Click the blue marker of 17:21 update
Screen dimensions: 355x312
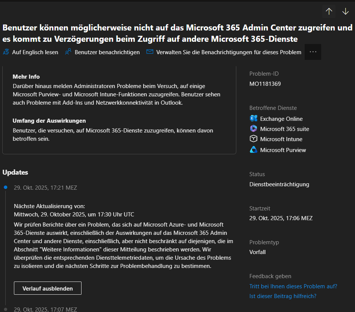pos(6,187)
